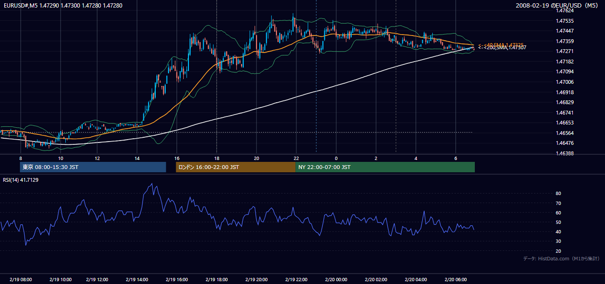605x284 pixels.
Task: Click the RSI(14) 41.7129 indicator label
Action: (21, 180)
